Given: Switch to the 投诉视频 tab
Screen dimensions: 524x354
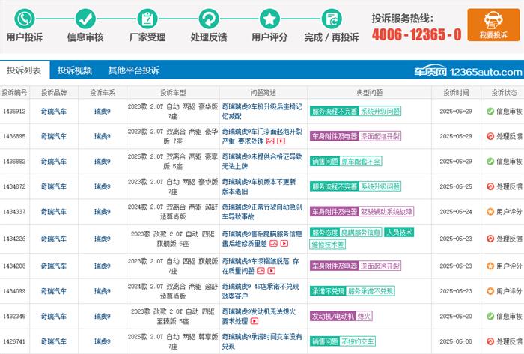Looking at the screenshot, I should pos(75,70).
